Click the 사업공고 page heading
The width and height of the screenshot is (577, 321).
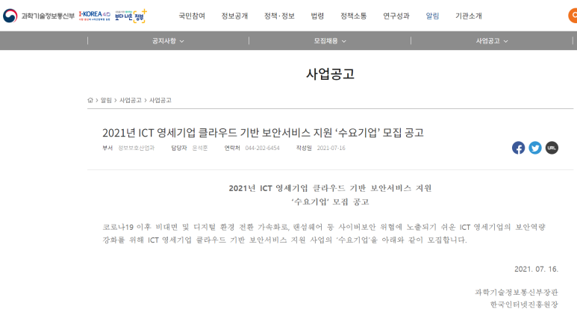coord(330,74)
